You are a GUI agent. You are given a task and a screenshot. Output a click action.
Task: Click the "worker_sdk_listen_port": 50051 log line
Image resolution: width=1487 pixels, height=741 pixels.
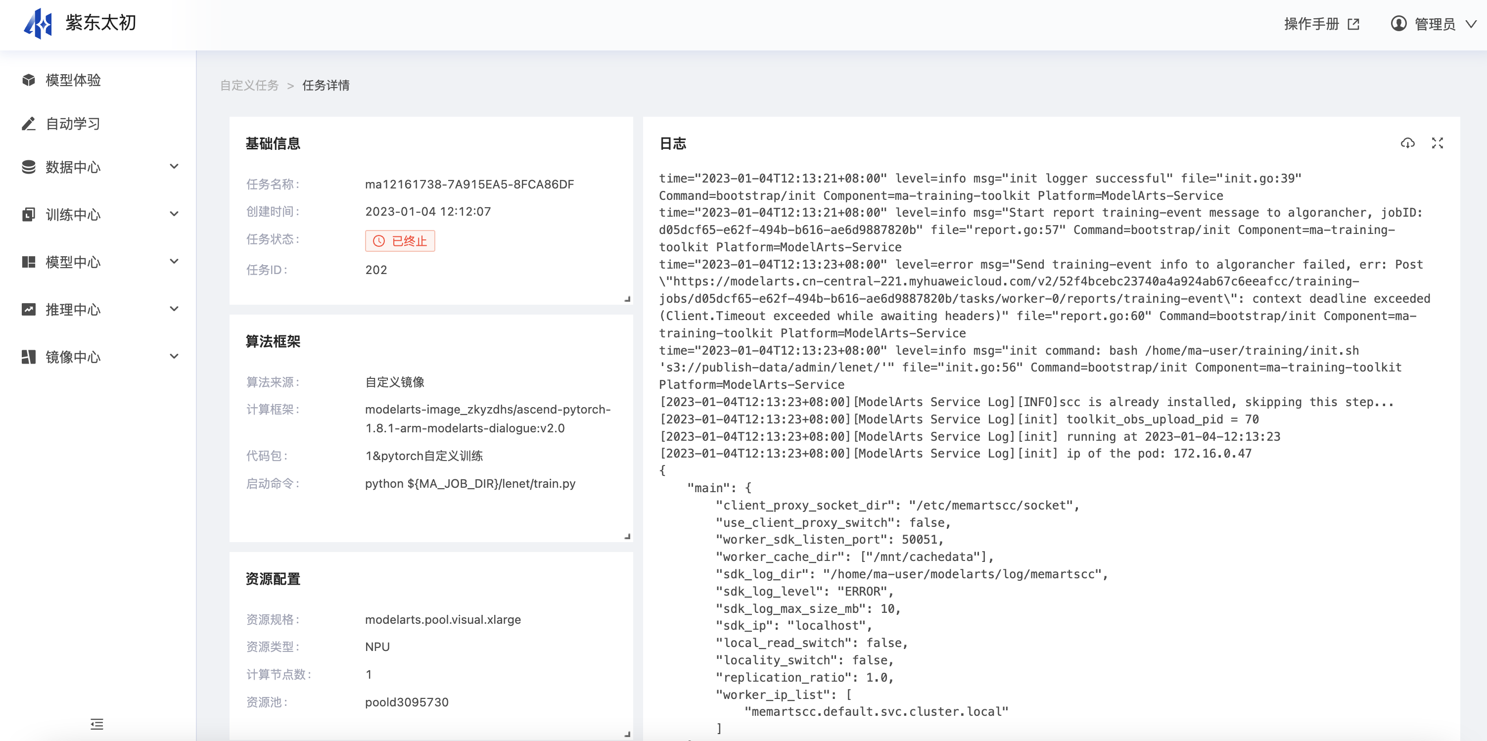(830, 540)
